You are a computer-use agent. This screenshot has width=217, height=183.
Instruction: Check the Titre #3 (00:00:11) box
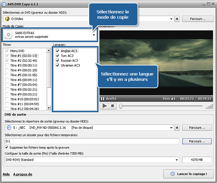click(7, 65)
